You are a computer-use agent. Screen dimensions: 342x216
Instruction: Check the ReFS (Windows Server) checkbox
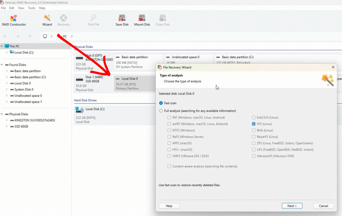pyautogui.click(x=169, y=137)
